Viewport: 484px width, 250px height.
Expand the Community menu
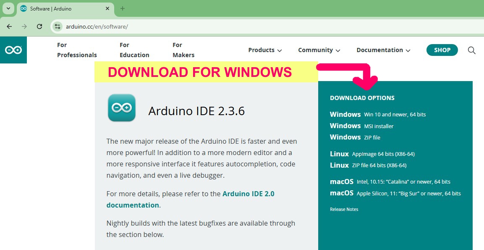(x=319, y=50)
